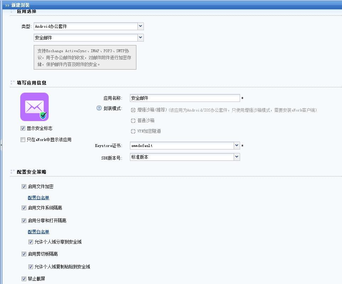Click the 填写应用信息 section grip icon

(12, 83)
